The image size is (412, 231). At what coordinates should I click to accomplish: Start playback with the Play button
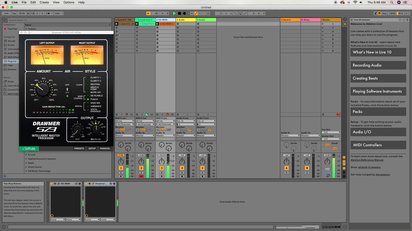174,13
